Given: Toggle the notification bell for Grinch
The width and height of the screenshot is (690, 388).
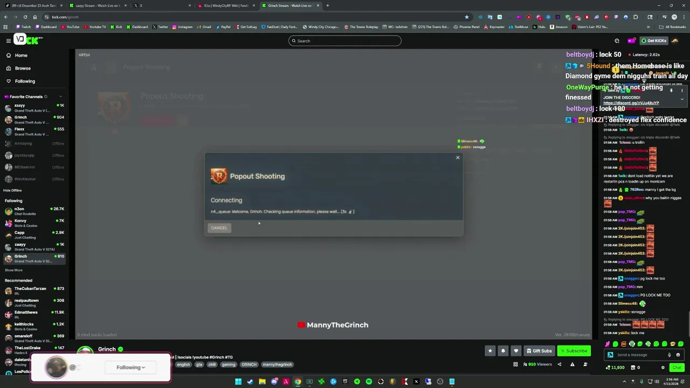Looking at the screenshot, I should coord(503,351).
